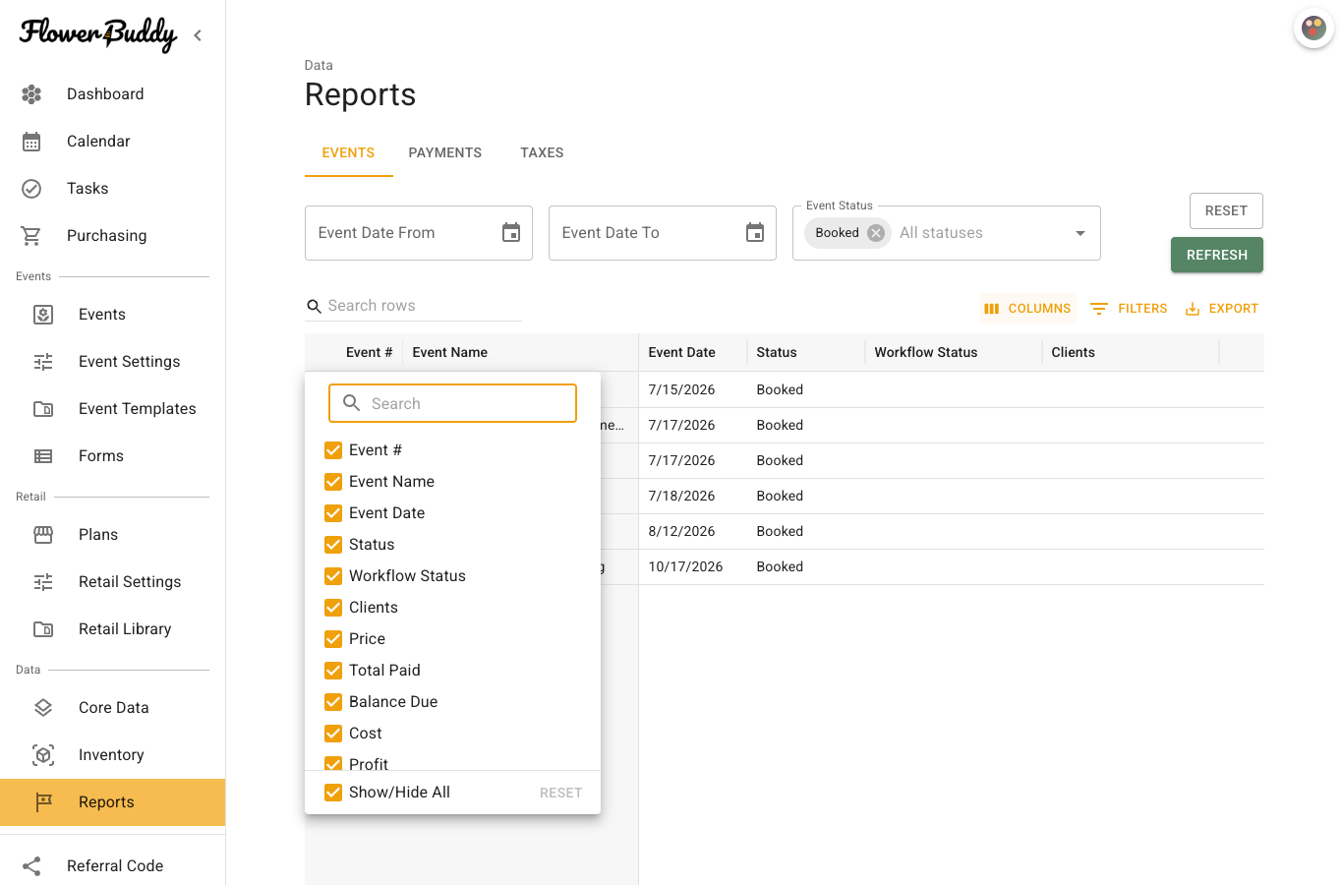Click the Retail Library folder icon

coord(43,629)
